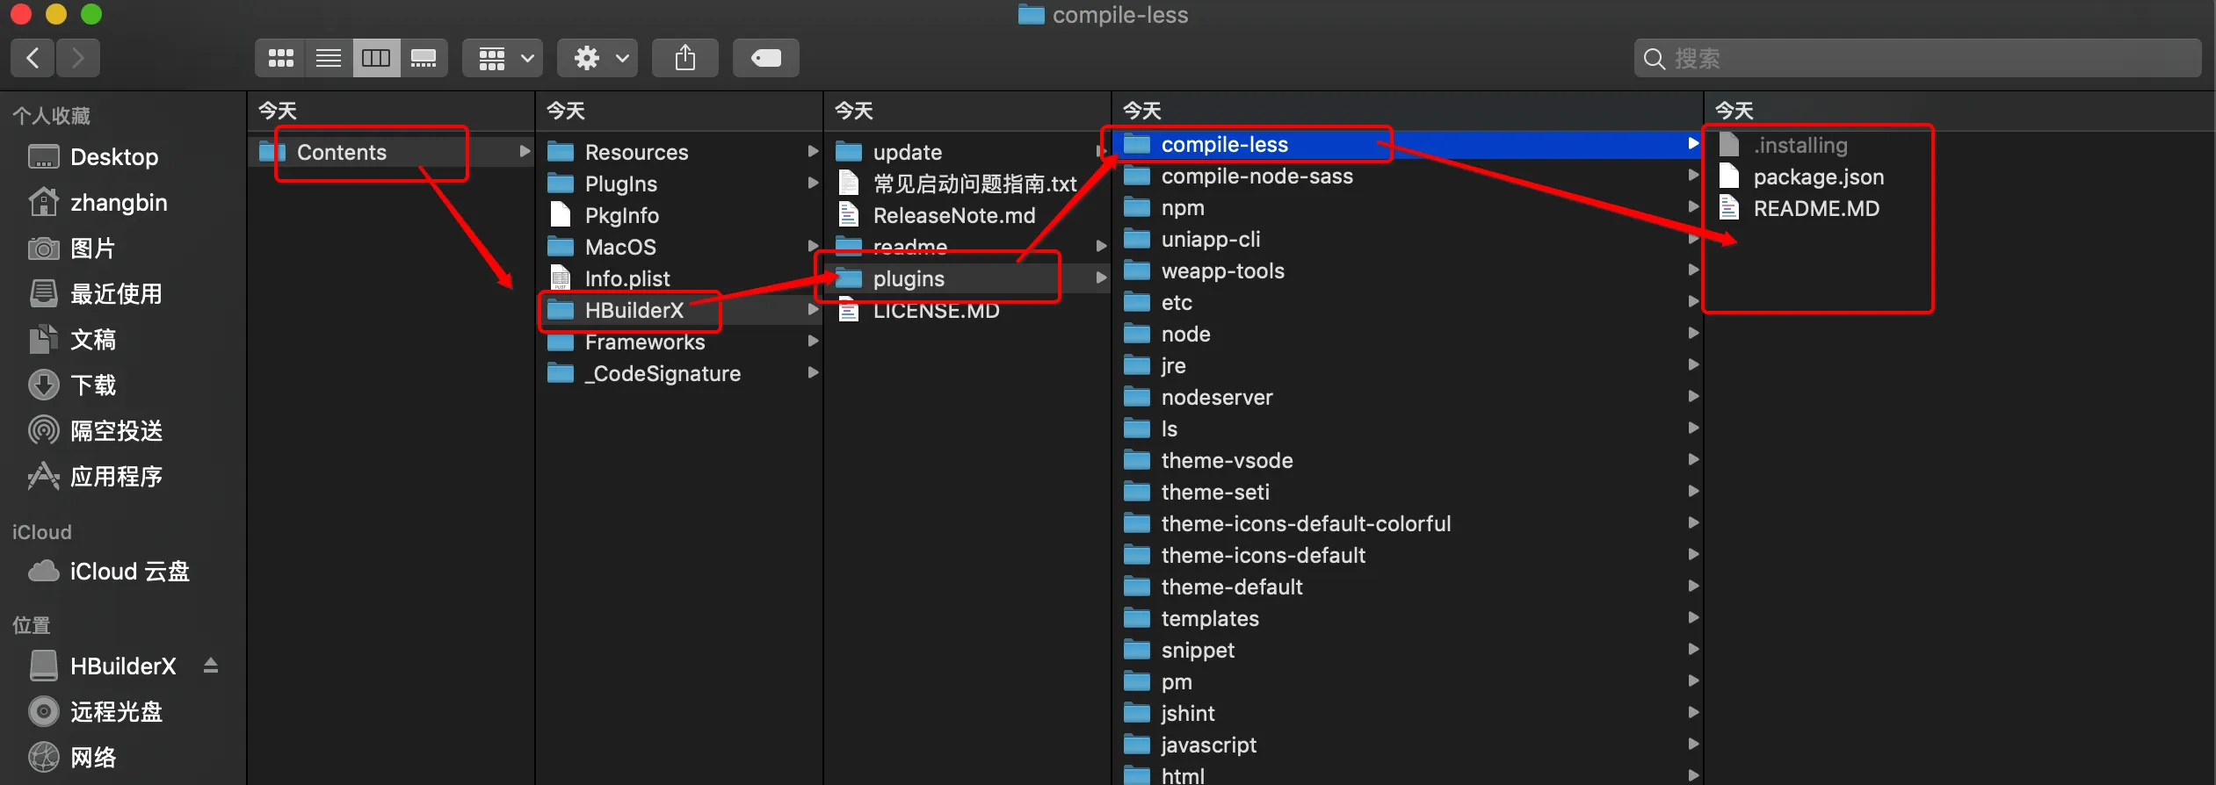Expand the Contents folder arrow
This screenshot has width=2216, height=785.
pos(525,151)
